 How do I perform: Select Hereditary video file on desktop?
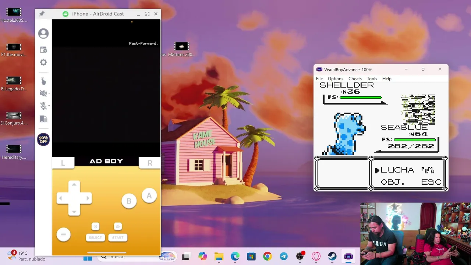tap(14, 153)
